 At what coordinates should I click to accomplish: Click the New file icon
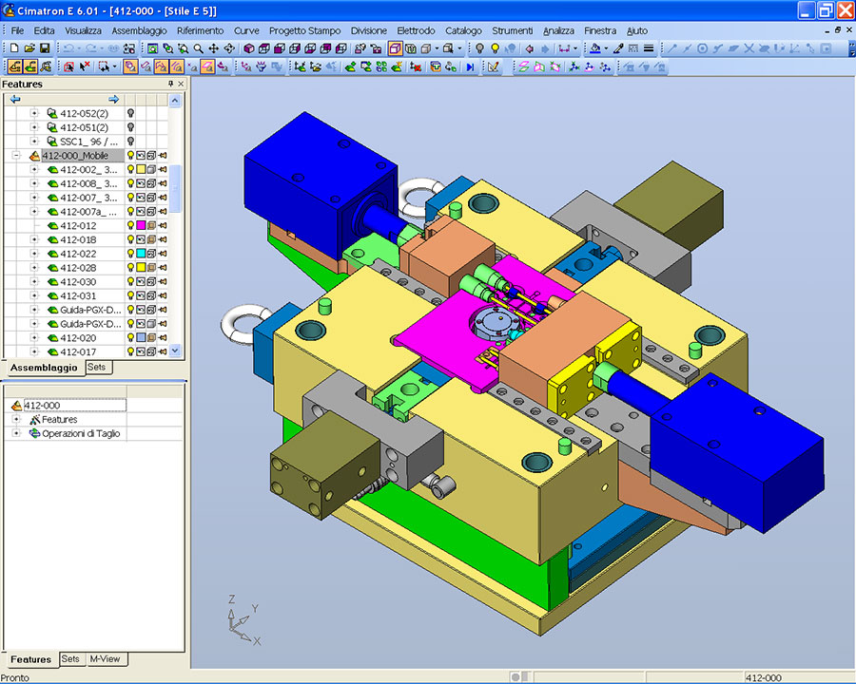(x=15, y=48)
